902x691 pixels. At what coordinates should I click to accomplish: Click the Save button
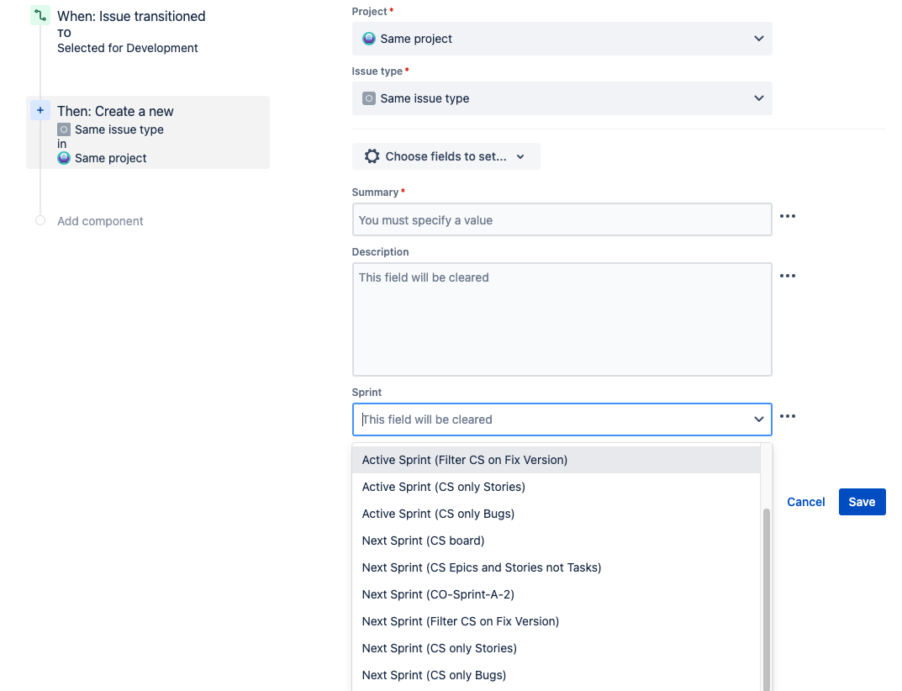(862, 502)
